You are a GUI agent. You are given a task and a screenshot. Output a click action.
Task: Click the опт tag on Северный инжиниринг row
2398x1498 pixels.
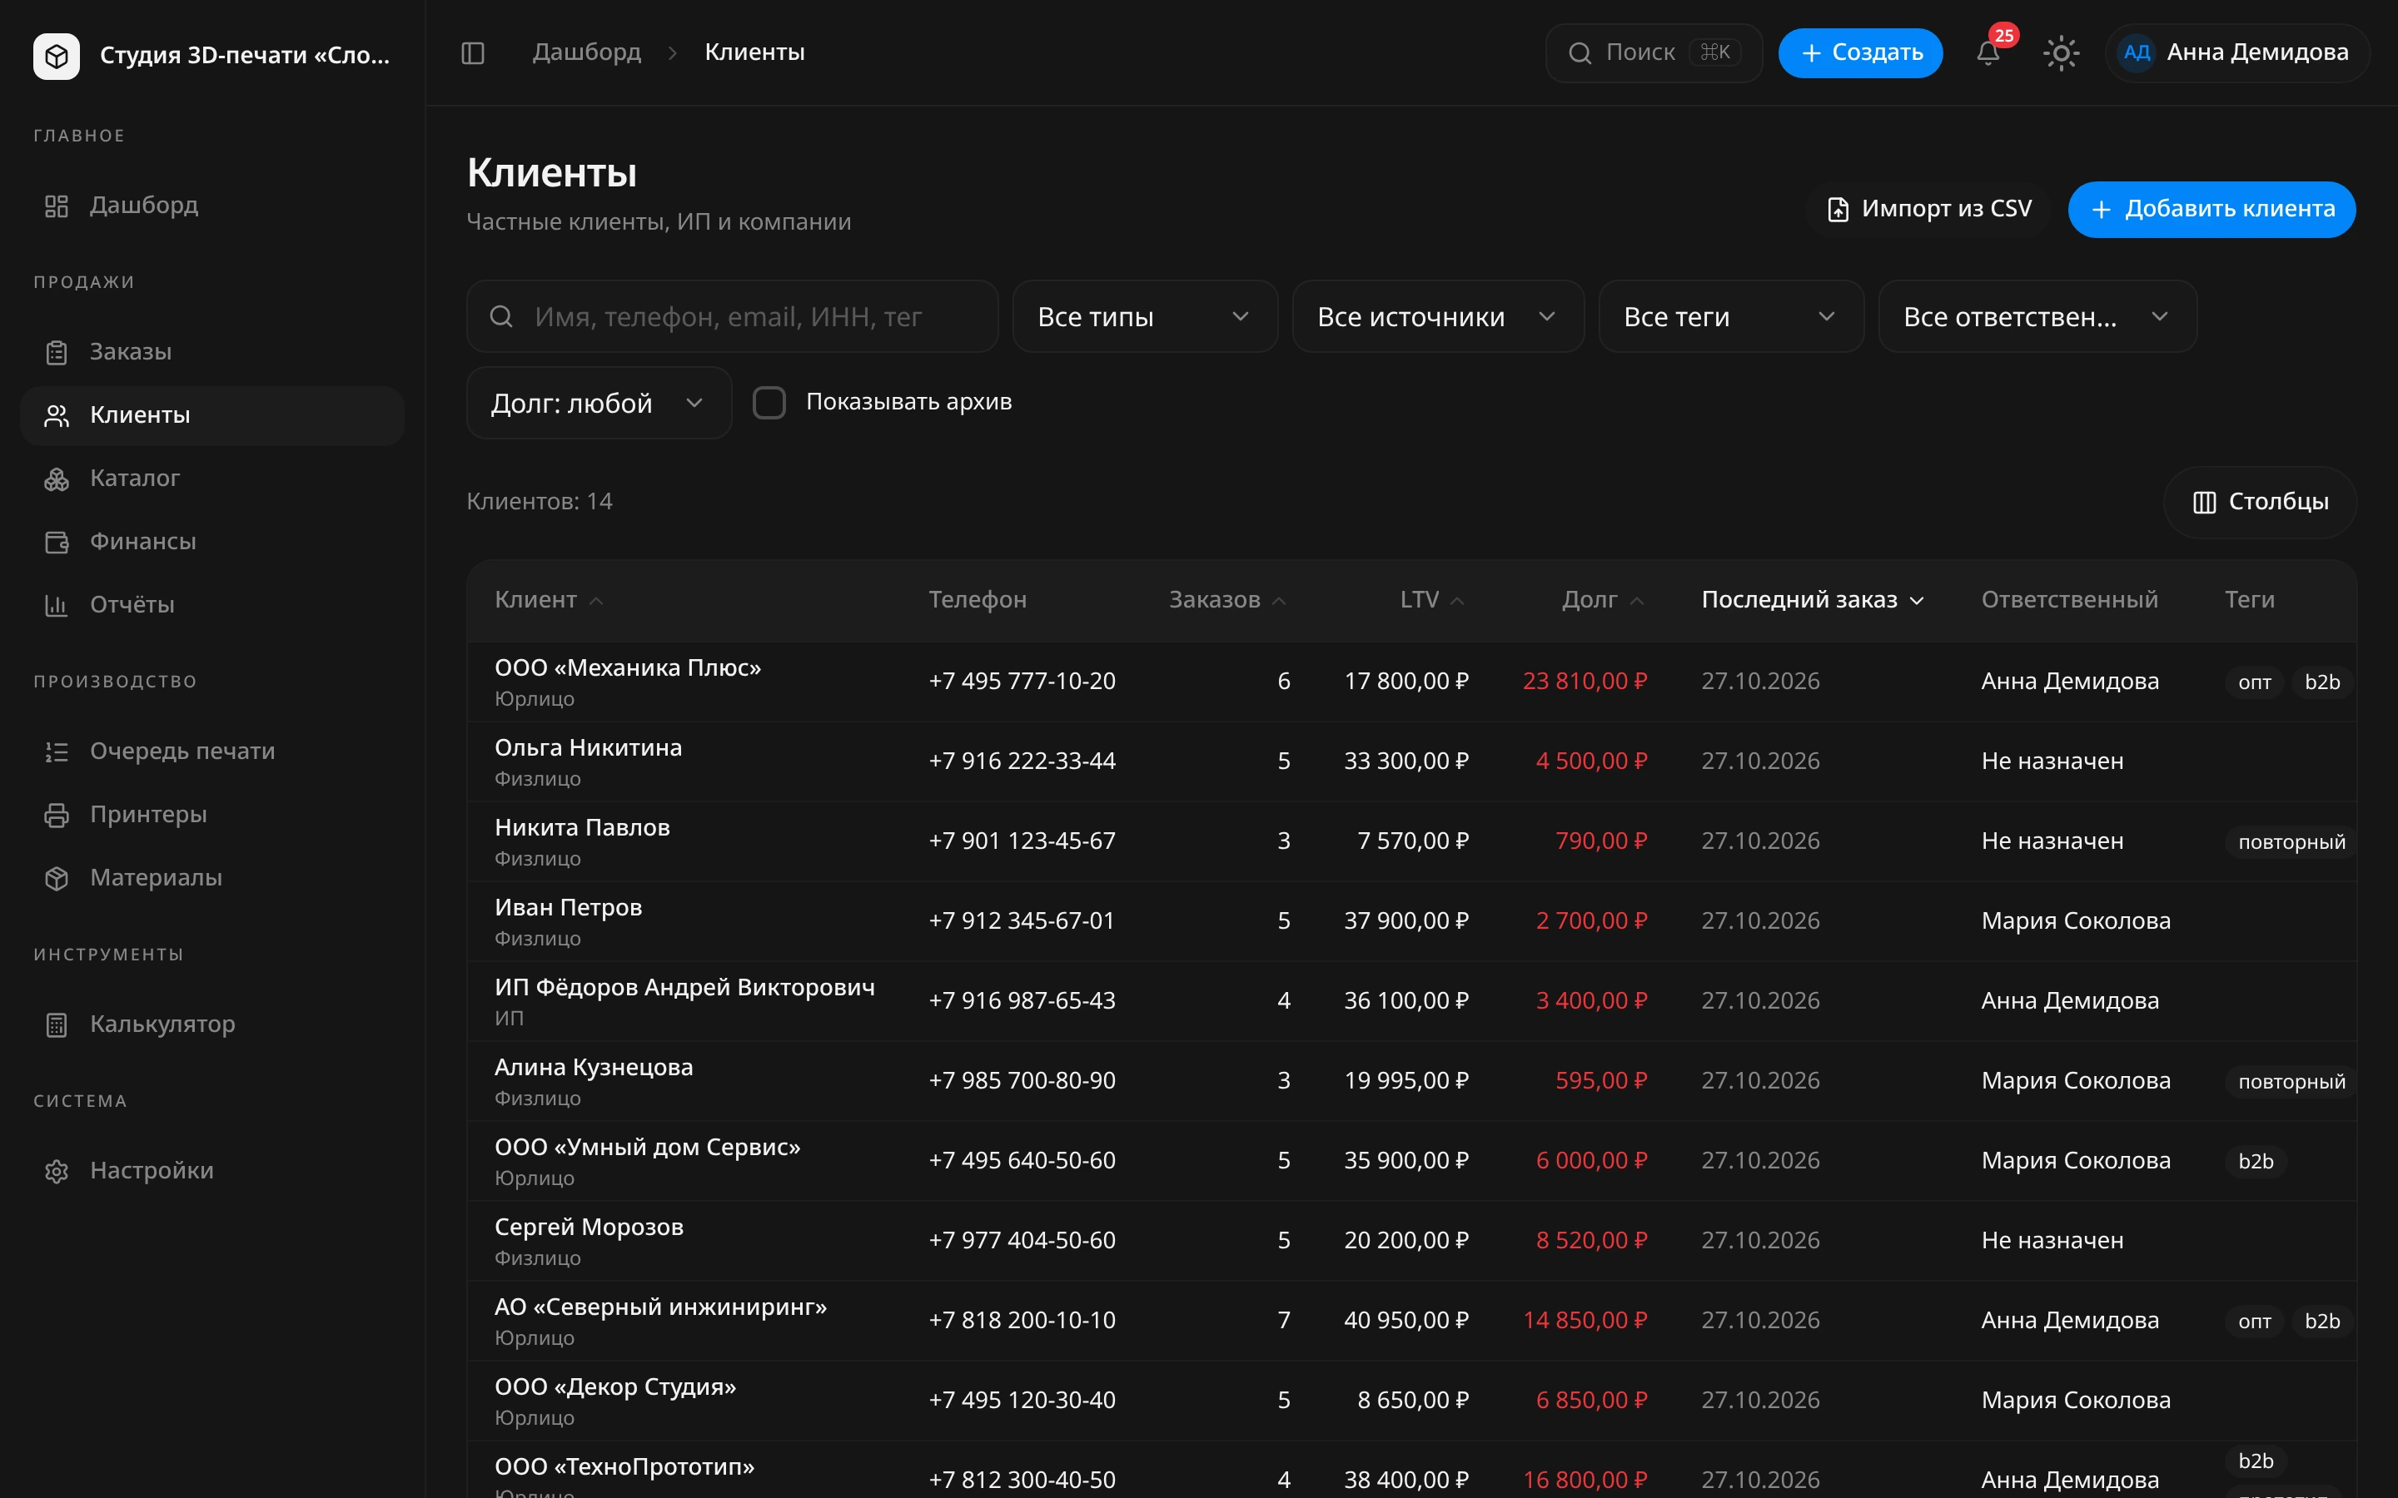click(2254, 1322)
